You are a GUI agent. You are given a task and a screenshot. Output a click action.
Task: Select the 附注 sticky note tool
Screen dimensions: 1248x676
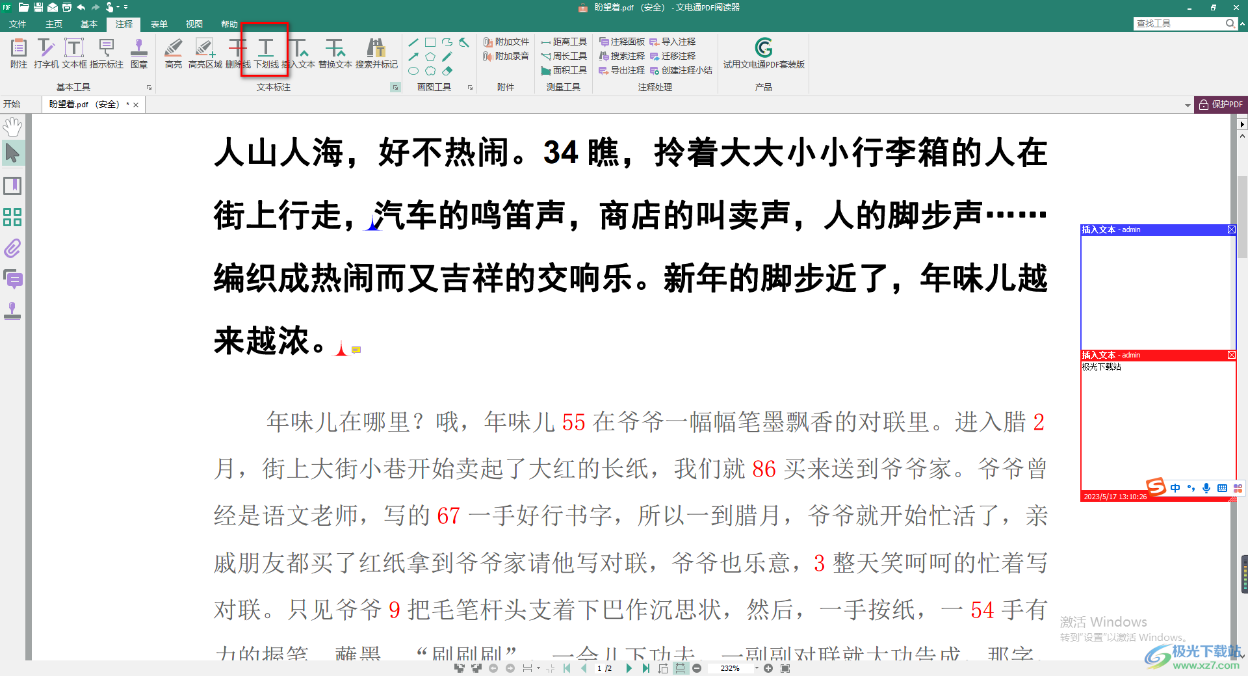(19, 53)
